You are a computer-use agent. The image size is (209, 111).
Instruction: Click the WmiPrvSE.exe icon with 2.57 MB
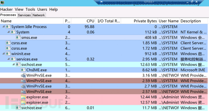coord(23,91)
